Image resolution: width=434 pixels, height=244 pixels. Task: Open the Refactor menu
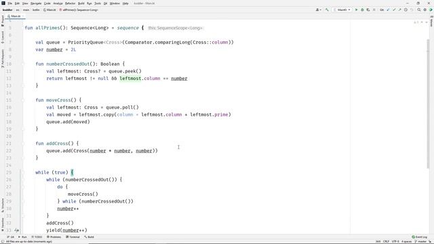pos(71,3)
